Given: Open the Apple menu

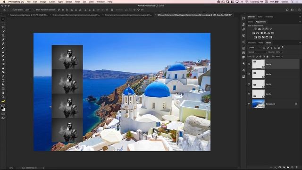Looking at the screenshot, I should pyautogui.click(x=4, y=2).
